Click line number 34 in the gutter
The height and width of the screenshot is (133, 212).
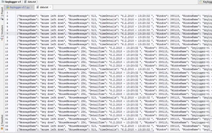[x=7, y=129]
